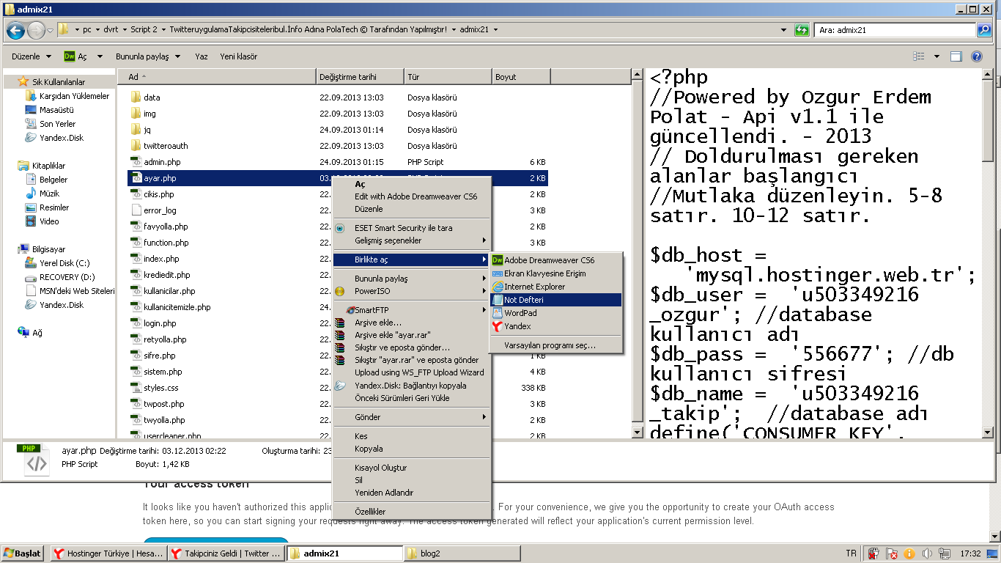The image size is (1001, 563).
Task: Select styles.css file
Action: coord(160,388)
